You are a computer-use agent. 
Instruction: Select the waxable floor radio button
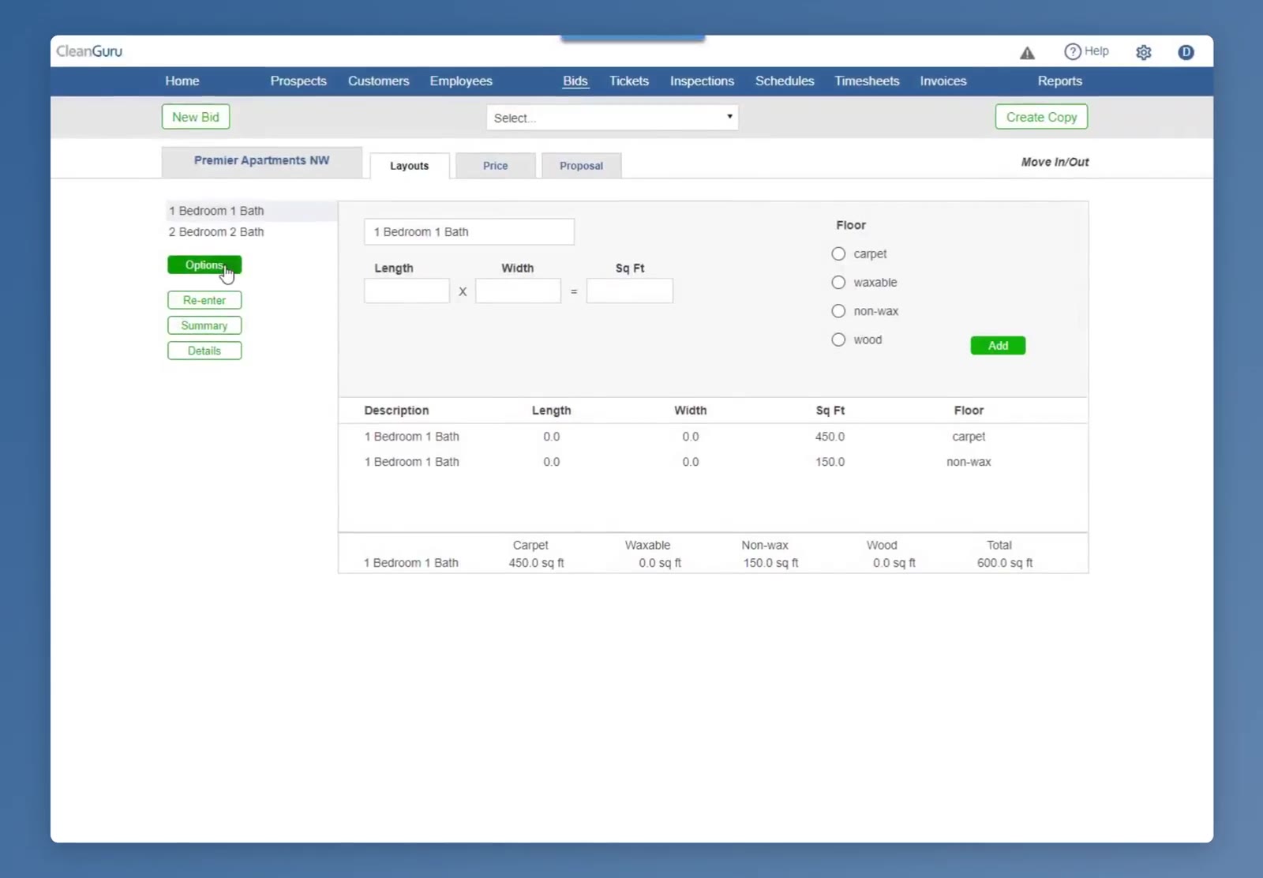click(838, 283)
